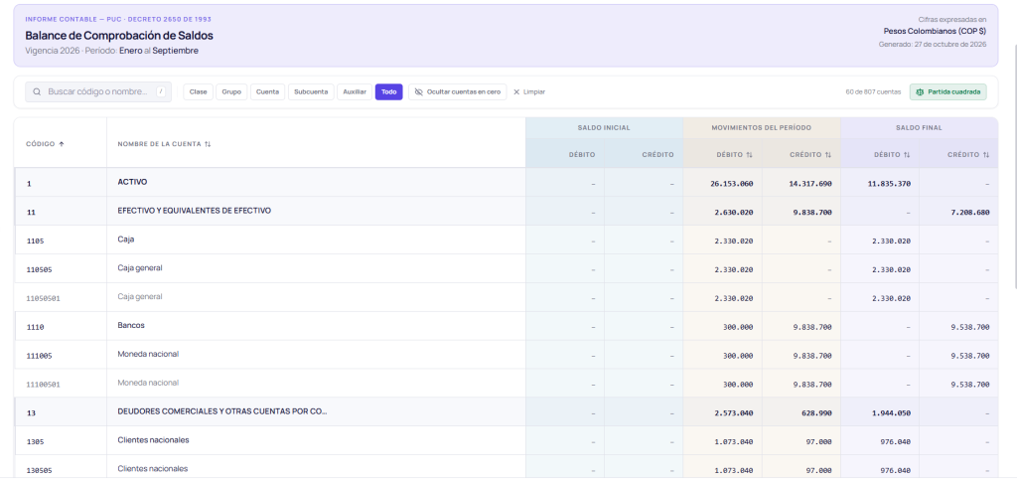Sort by Nombre de la cuenta arrows
Viewport: 1017px width, 482px height.
pos(208,144)
